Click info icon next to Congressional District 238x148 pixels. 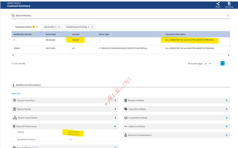pyautogui.click(x=71, y=140)
